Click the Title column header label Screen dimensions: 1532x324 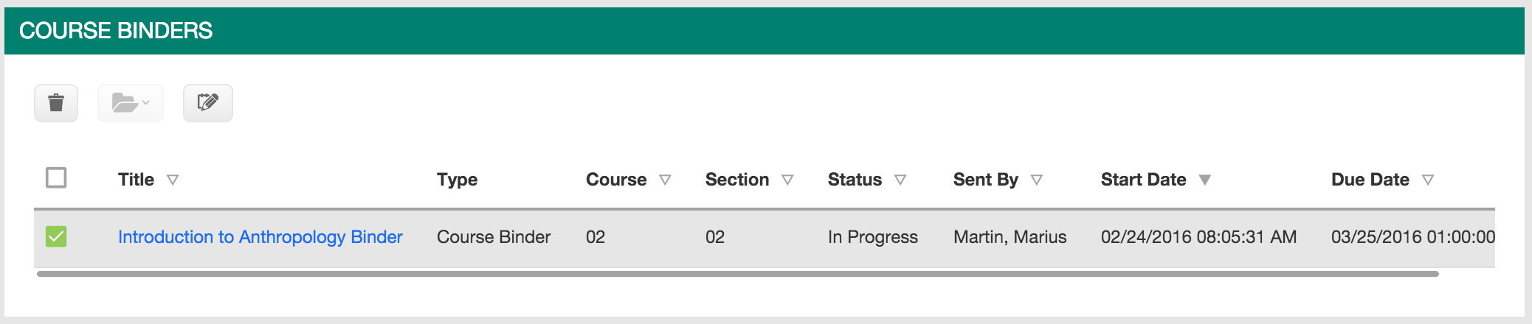[137, 180]
